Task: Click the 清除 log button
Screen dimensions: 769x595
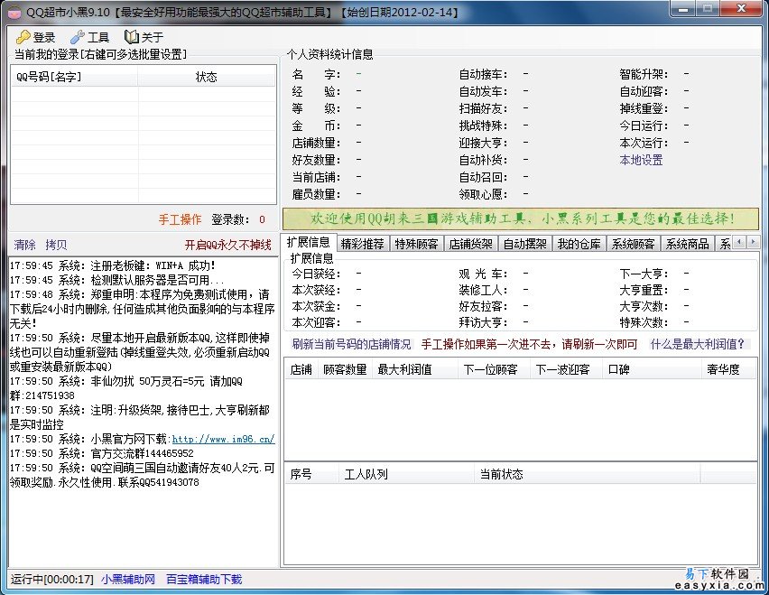Action: 25,245
